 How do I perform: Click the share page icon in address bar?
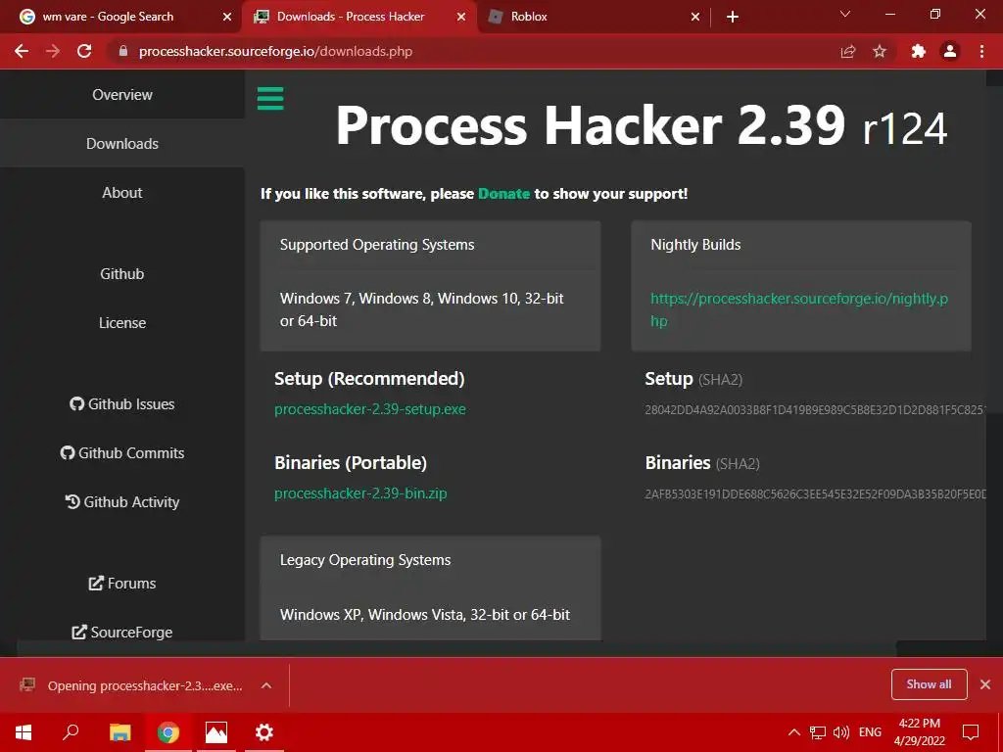click(848, 51)
